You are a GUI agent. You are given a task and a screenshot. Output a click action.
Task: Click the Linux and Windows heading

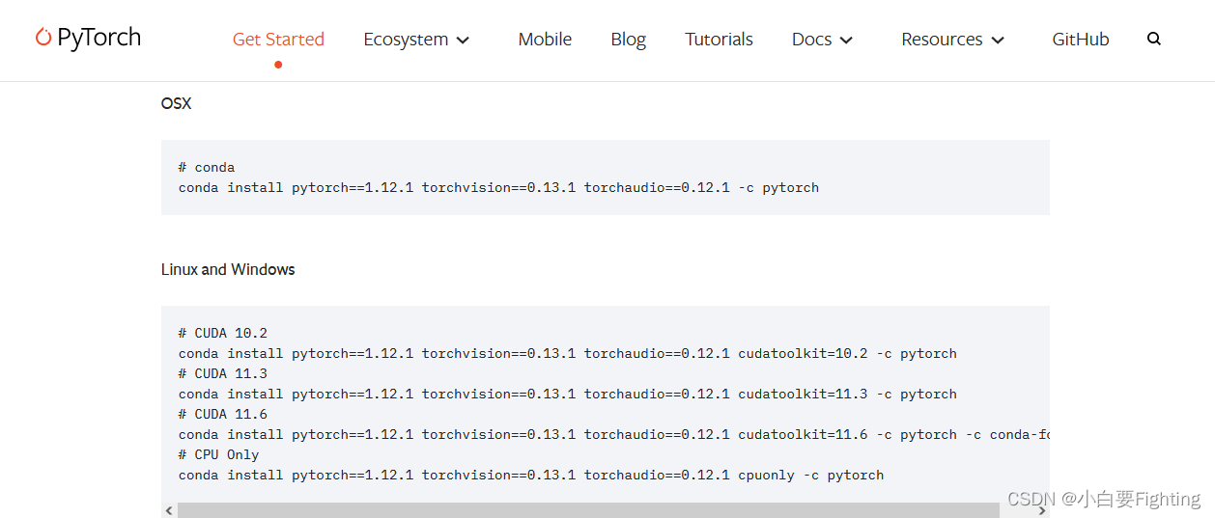228,269
